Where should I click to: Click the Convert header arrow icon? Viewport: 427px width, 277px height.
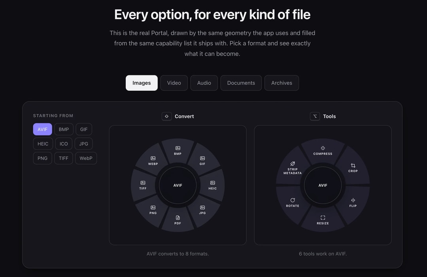tap(167, 116)
